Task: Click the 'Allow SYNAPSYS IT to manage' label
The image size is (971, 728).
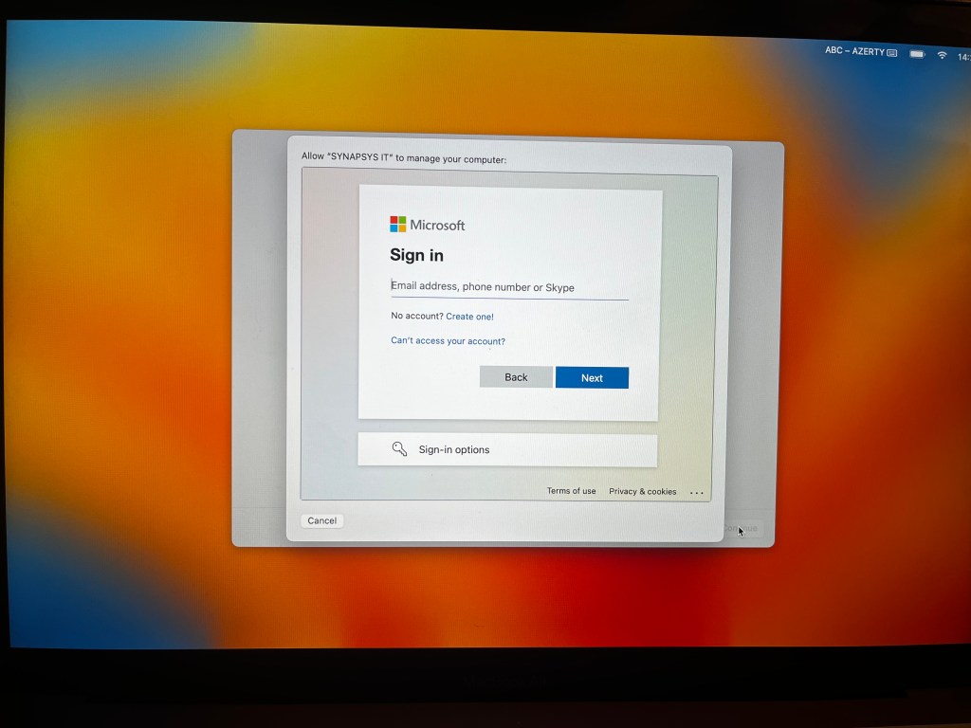Action: (x=403, y=158)
